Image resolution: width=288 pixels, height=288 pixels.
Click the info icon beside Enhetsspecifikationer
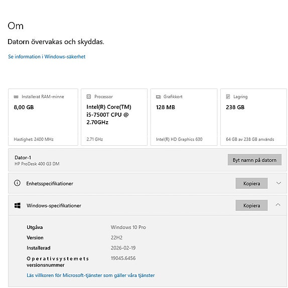[x=17, y=183]
